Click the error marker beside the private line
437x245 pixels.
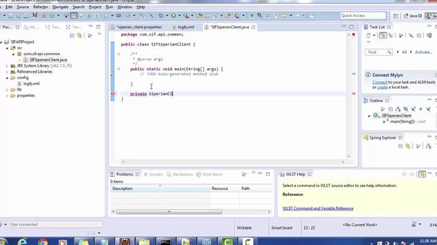pos(113,94)
